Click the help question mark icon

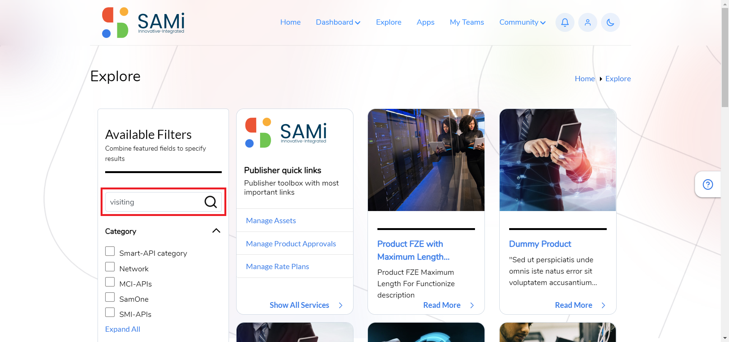pyautogui.click(x=708, y=184)
